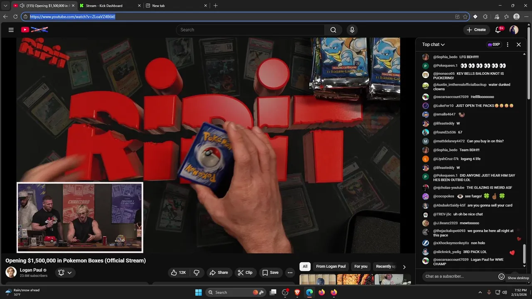Select the Recently uploaded chip
532x299 pixels.
385,266
